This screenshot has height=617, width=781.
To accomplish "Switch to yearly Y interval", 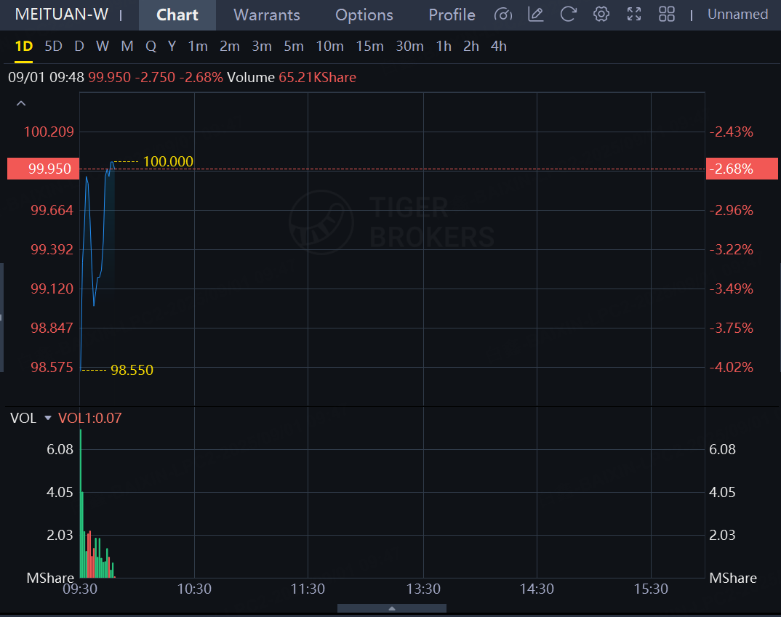I will (172, 47).
